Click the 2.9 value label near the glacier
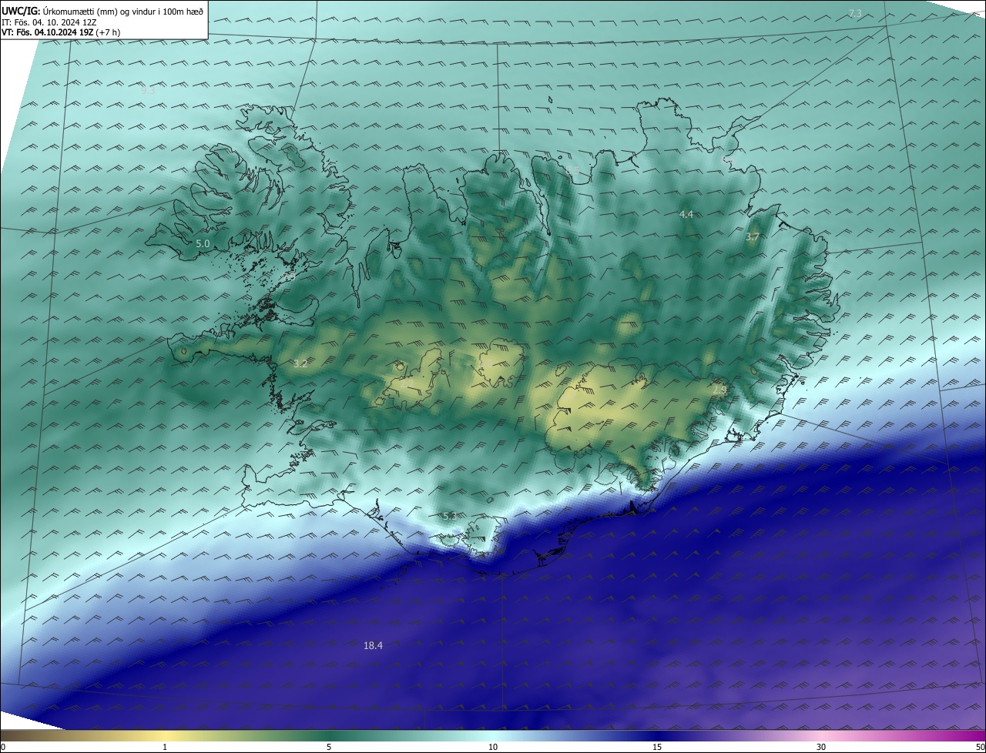 [719, 390]
